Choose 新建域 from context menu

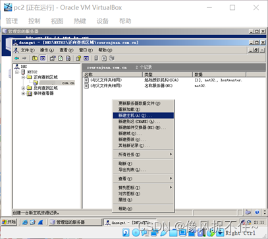(144, 133)
